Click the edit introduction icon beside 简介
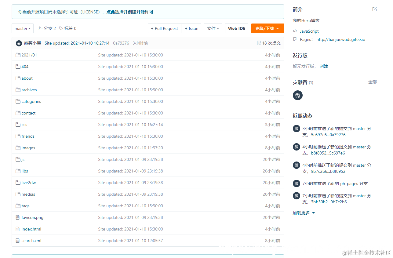 click(375, 9)
